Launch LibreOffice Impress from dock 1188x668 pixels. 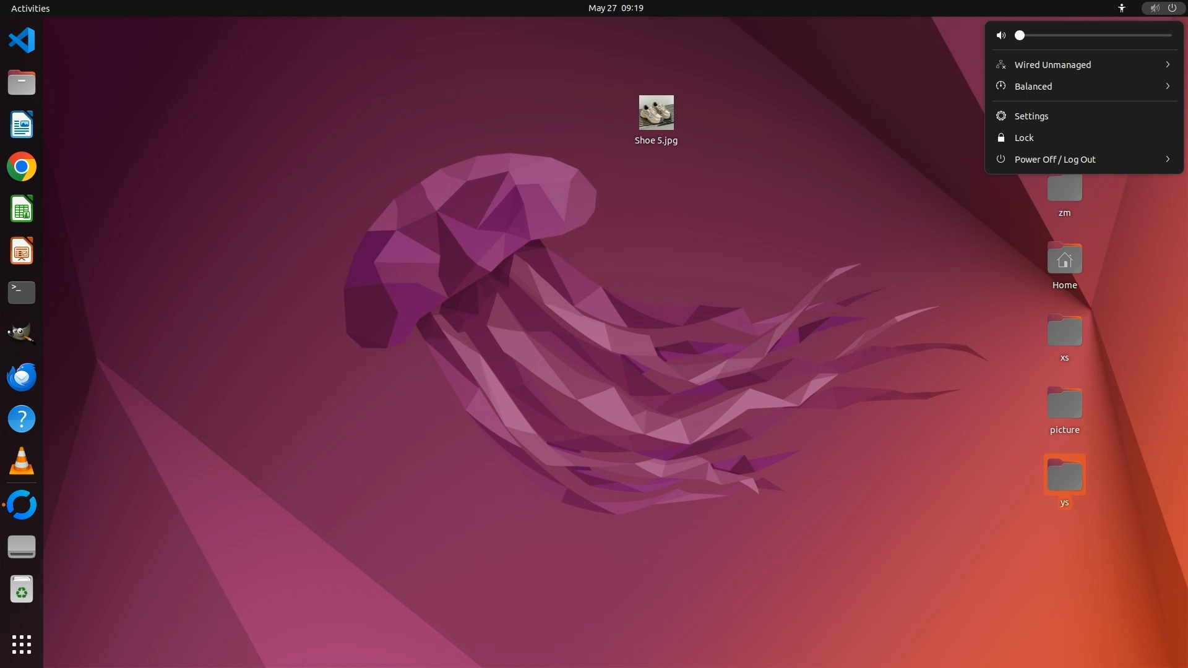pyautogui.click(x=22, y=251)
